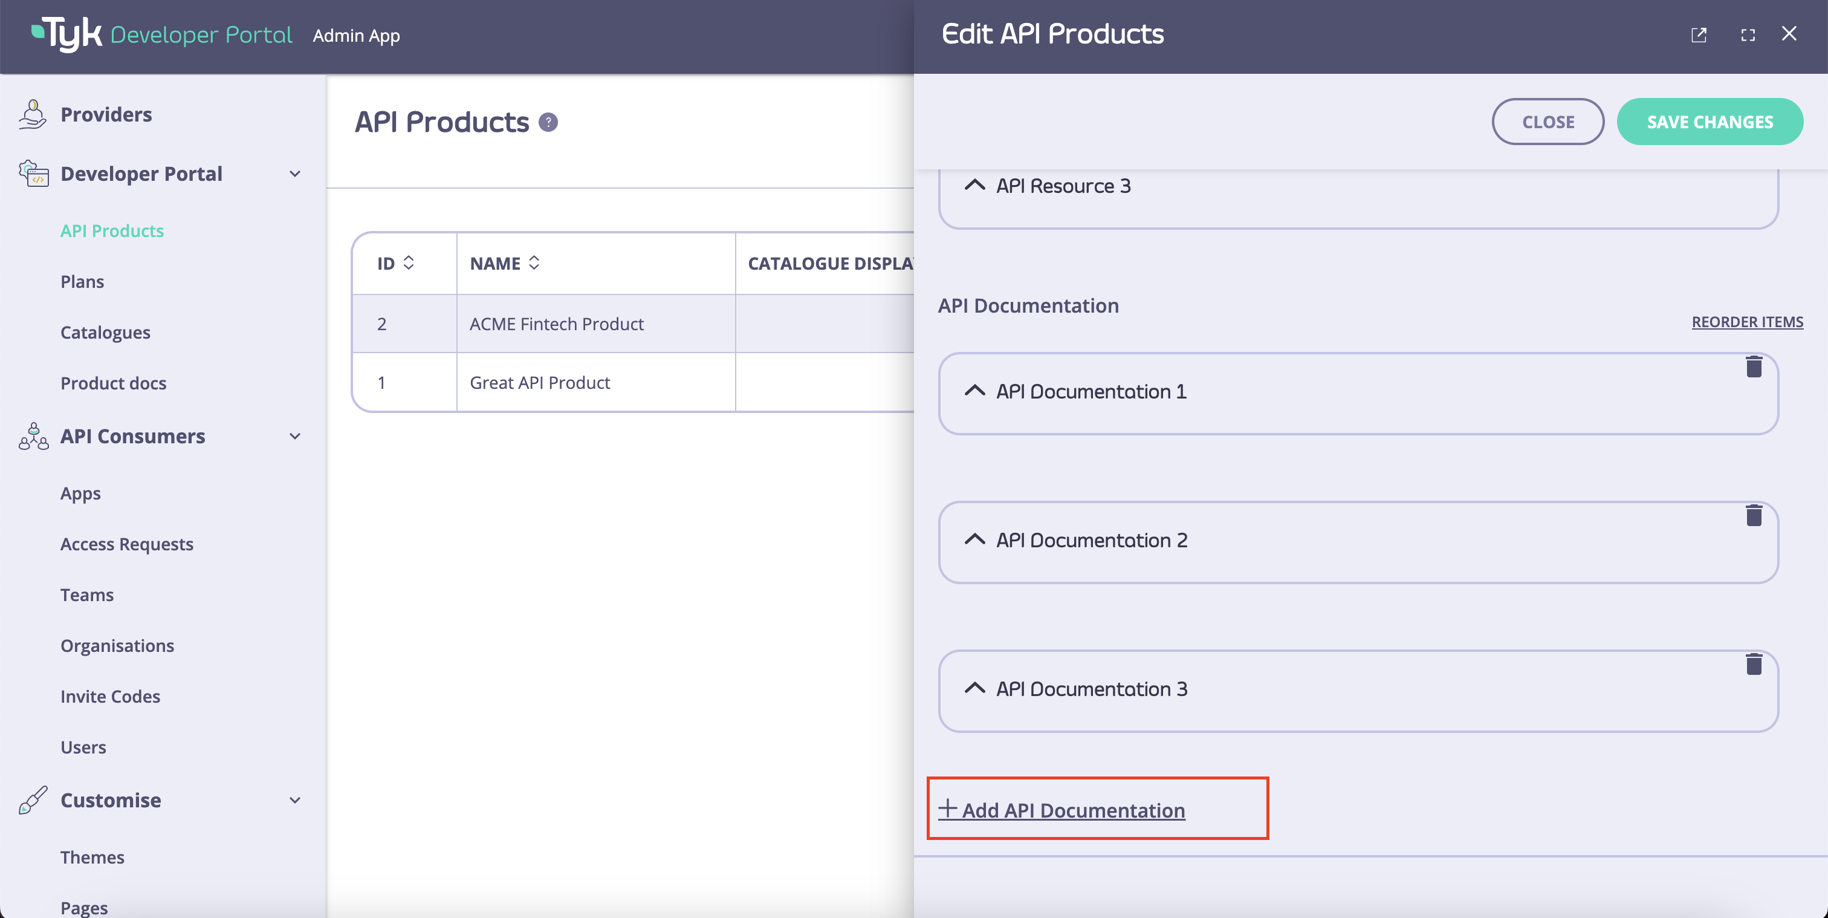Delete API Documentation 3 via trash icon
This screenshot has height=918, width=1828.
pyautogui.click(x=1754, y=665)
